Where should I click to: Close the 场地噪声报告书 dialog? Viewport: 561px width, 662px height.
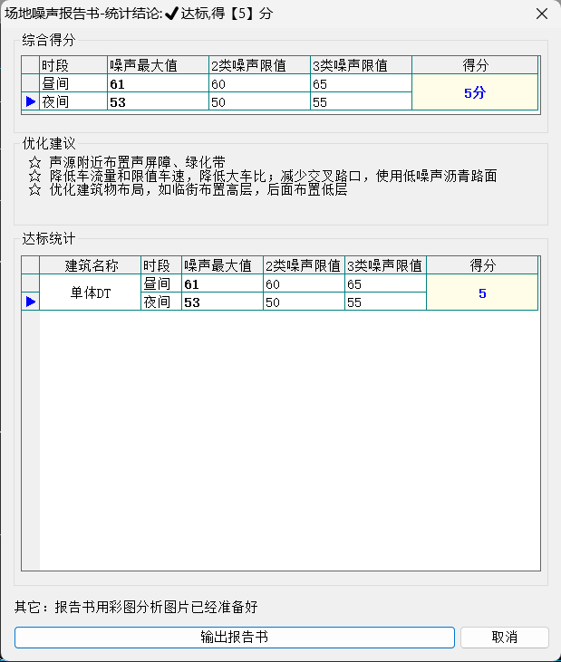pos(541,14)
